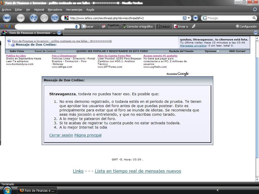Viewport: 259px width, 194px height.
Task: Click the Google Toolbar logo
Action: coord(7,26)
